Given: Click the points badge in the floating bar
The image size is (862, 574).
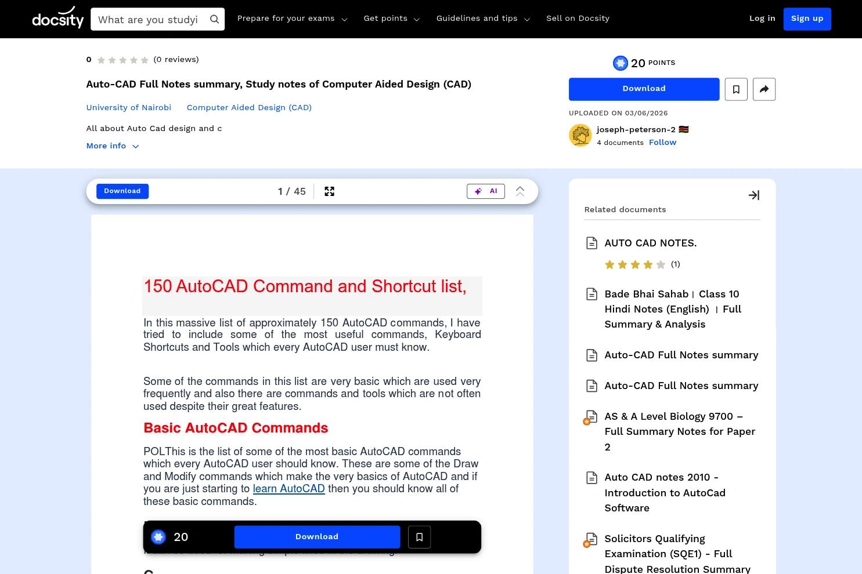Looking at the screenshot, I should tap(158, 537).
